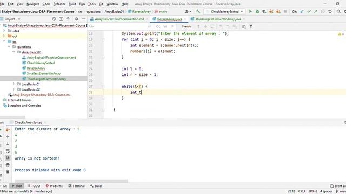Click the Build project hammer icon

click(x=198, y=11)
